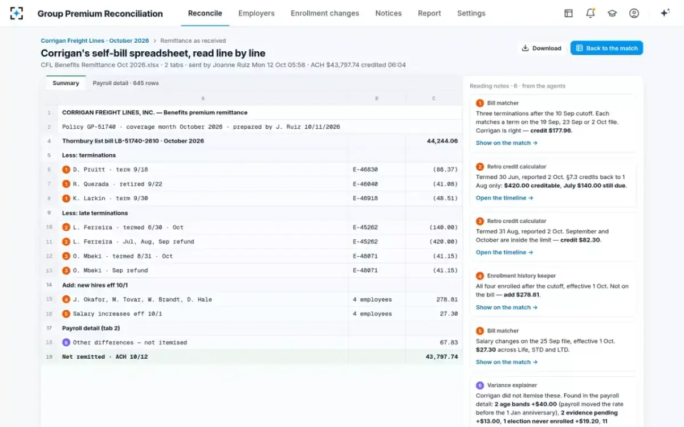This screenshot has height=427, width=684.
Task: Select the 67.83 other differences amount
Action: coord(434,343)
